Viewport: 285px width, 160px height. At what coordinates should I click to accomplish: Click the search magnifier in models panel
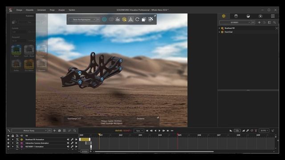click(274, 22)
